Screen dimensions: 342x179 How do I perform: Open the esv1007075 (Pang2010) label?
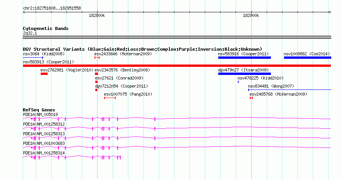128,94
